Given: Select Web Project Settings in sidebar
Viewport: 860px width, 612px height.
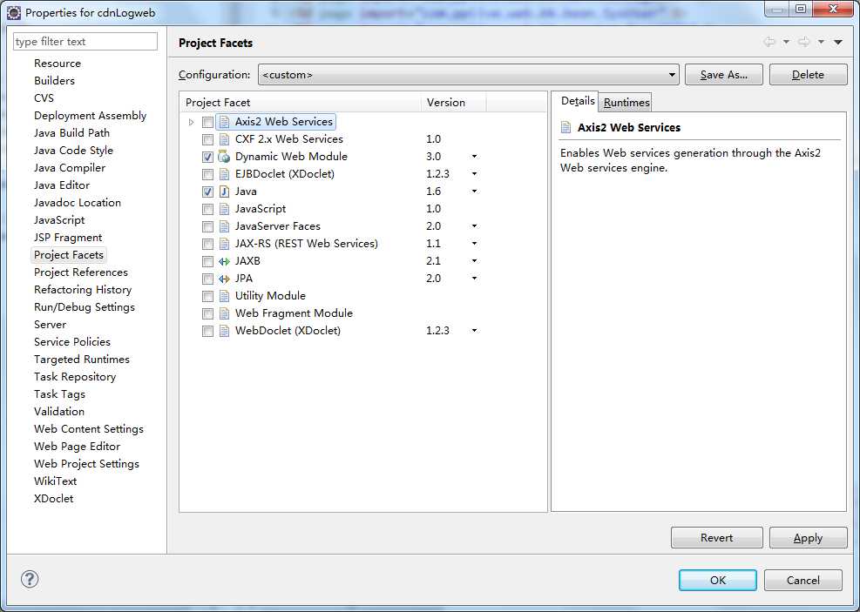Looking at the screenshot, I should (x=86, y=463).
